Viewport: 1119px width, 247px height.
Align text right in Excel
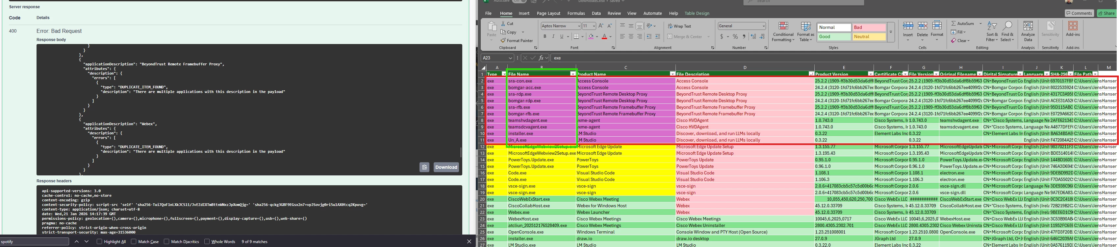pos(639,36)
